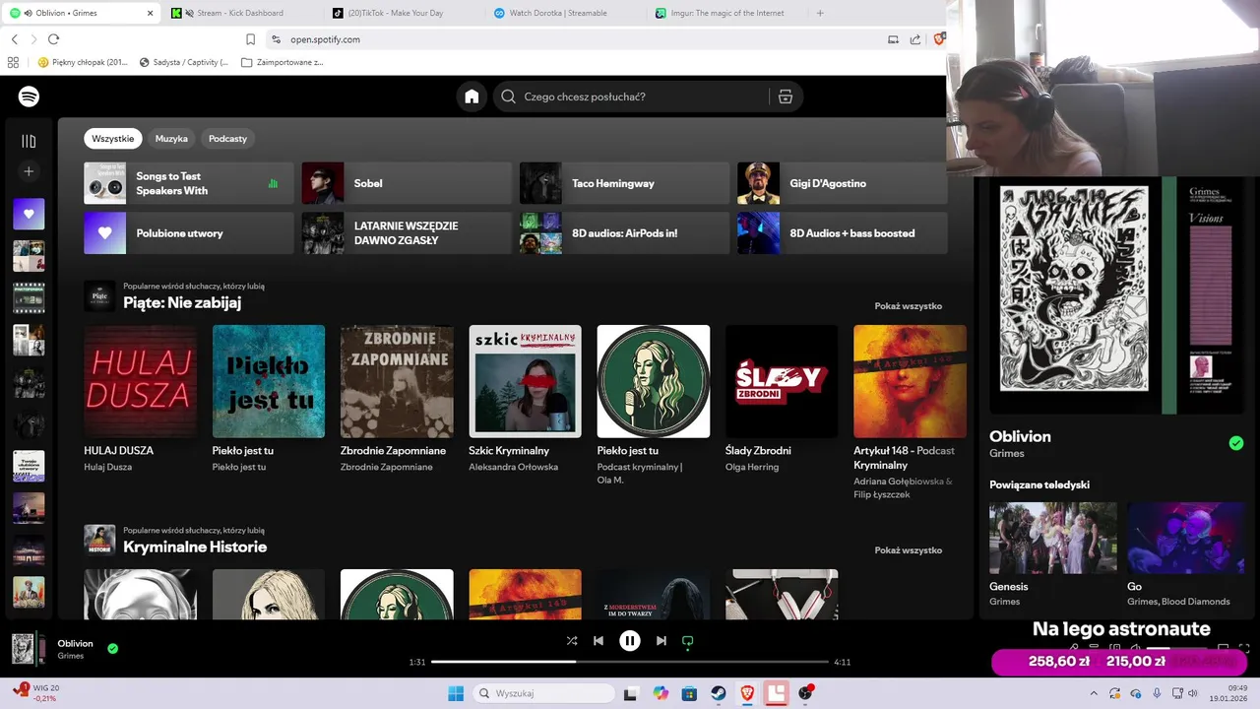Skip to the previous track
1260x709 pixels.
[x=598, y=641]
